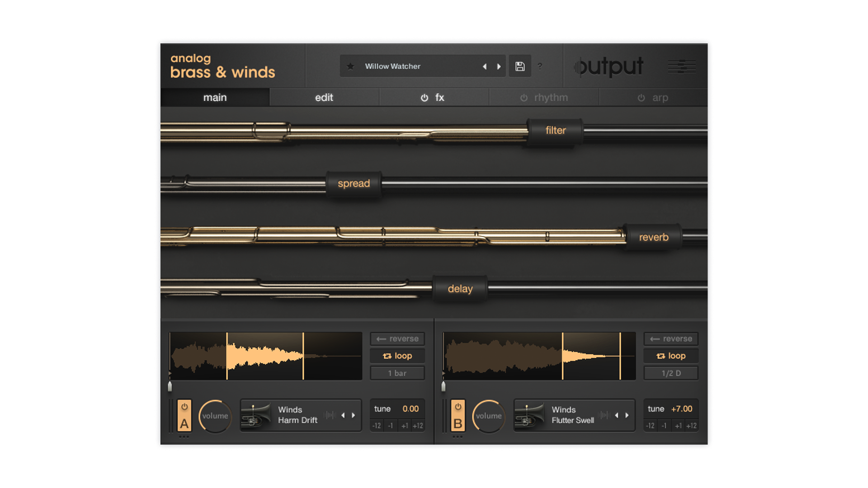Switch layer A to the next source after Harm Drift
Image resolution: width=868 pixels, height=488 pixels.
[x=354, y=415]
